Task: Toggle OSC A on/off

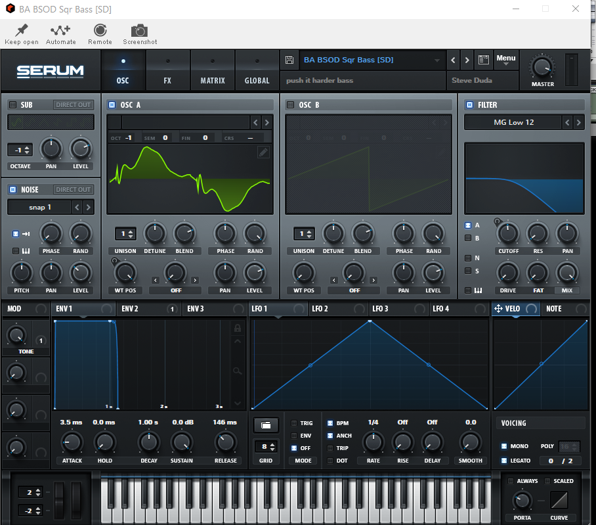Action: tap(112, 104)
